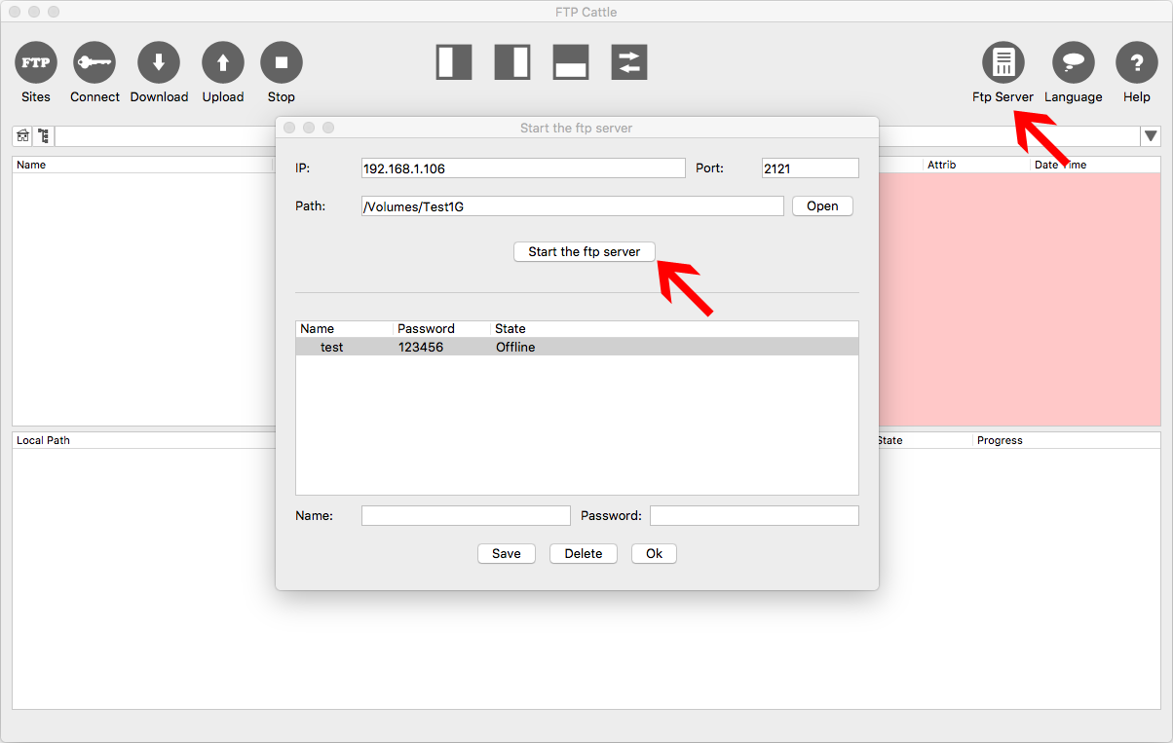Click the Ok button
The image size is (1173, 743).
coord(654,553)
